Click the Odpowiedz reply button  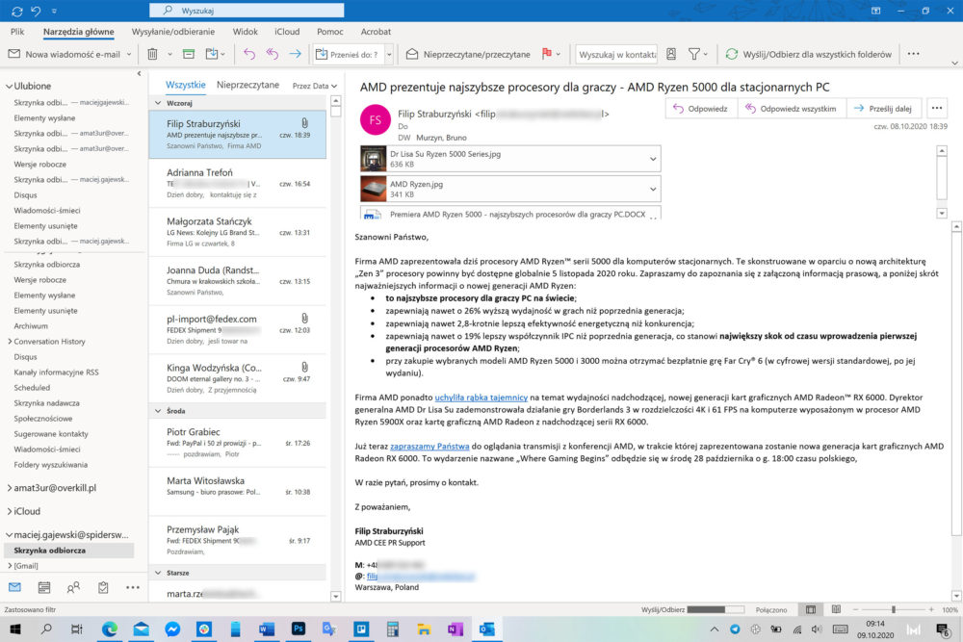coord(700,109)
